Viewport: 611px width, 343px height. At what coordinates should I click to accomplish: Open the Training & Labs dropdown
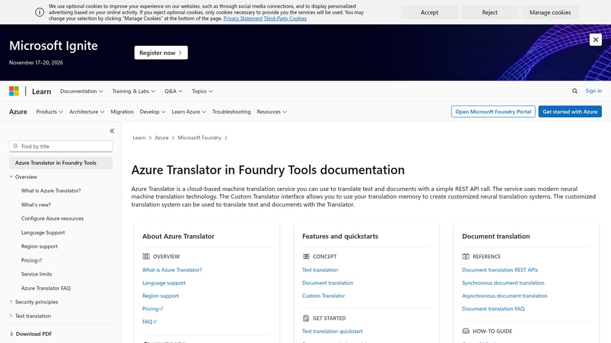(x=134, y=91)
